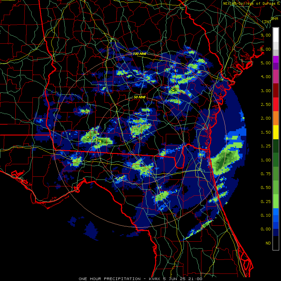Select the 0.00 legend value
Viewport: 281px width, 281px height.
pyautogui.click(x=266, y=229)
